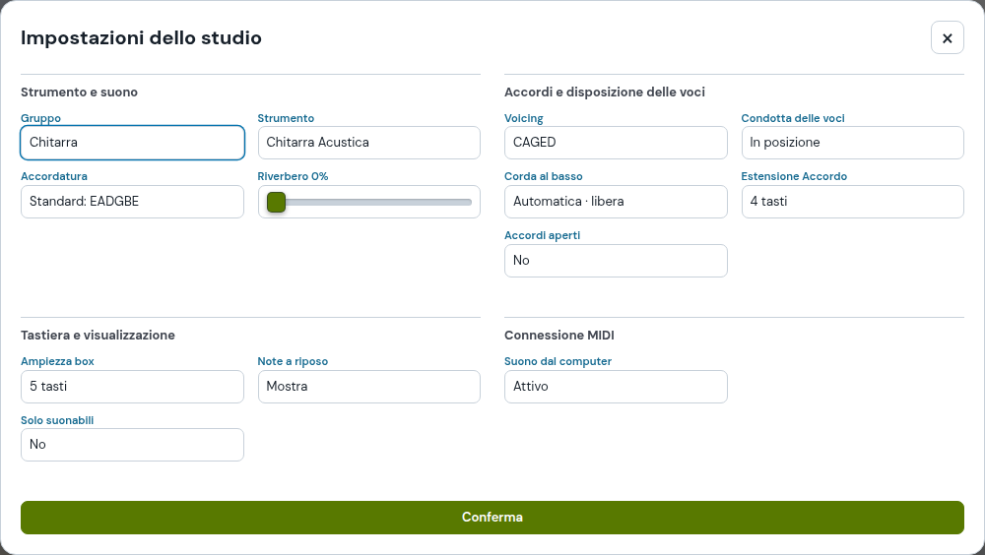The height and width of the screenshot is (555, 985).
Task: Click the Tastiera e visualizzazione heading
Action: [98, 336]
